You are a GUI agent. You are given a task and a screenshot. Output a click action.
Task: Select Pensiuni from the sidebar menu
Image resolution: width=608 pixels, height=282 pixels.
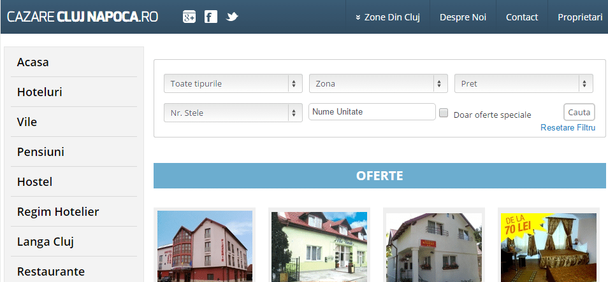(x=41, y=152)
